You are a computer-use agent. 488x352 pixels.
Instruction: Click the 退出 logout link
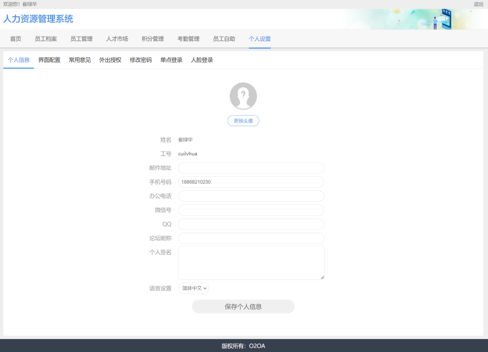(478, 4)
